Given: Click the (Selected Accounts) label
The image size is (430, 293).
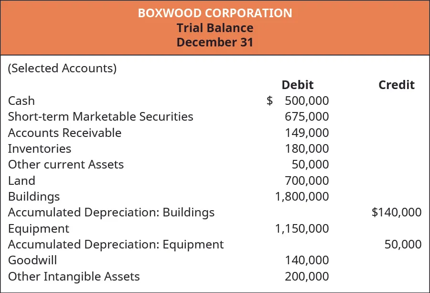Looking at the screenshot, I should coord(62,68).
